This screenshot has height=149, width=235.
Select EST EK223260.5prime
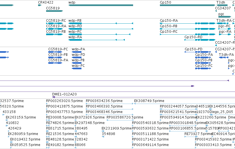tap(211, 118)
